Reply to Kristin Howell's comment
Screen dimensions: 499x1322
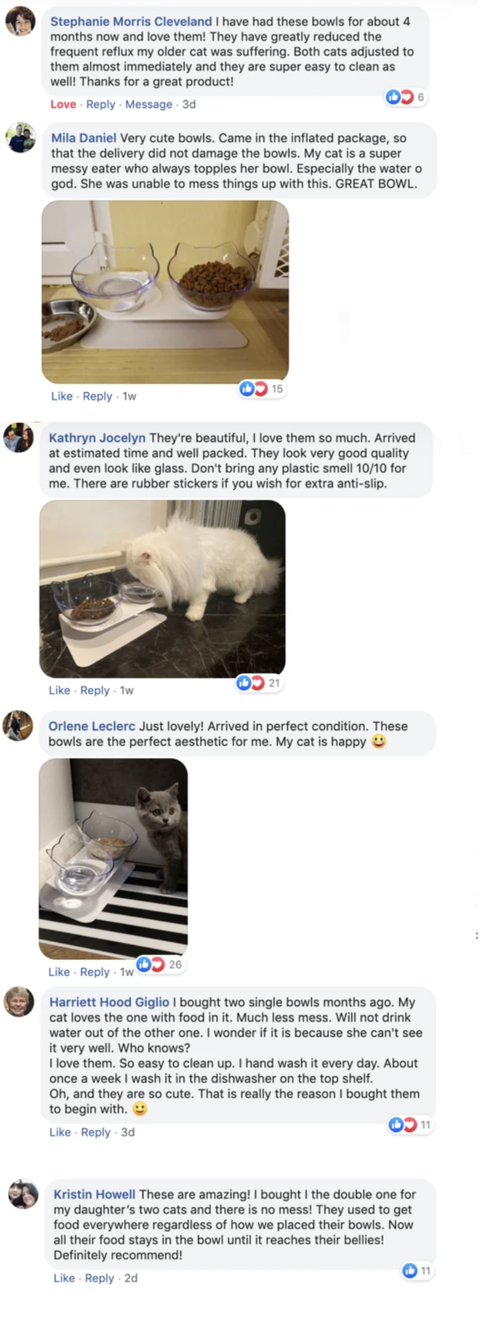pos(99,1278)
